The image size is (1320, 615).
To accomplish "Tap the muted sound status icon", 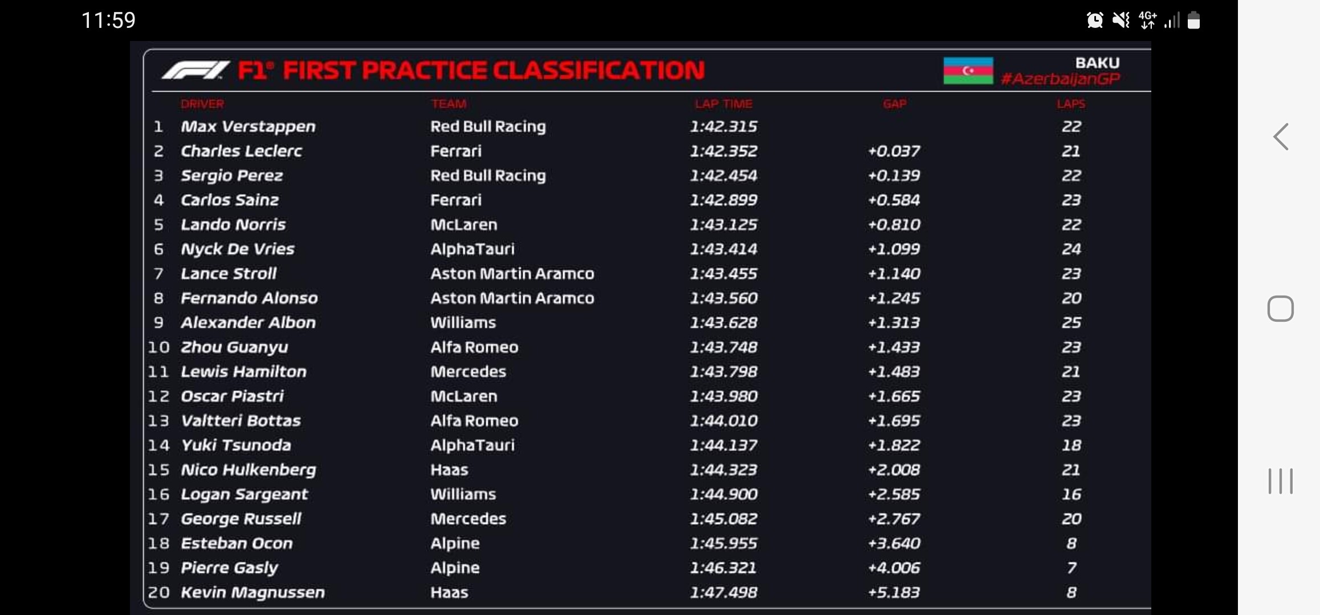I will point(1121,20).
